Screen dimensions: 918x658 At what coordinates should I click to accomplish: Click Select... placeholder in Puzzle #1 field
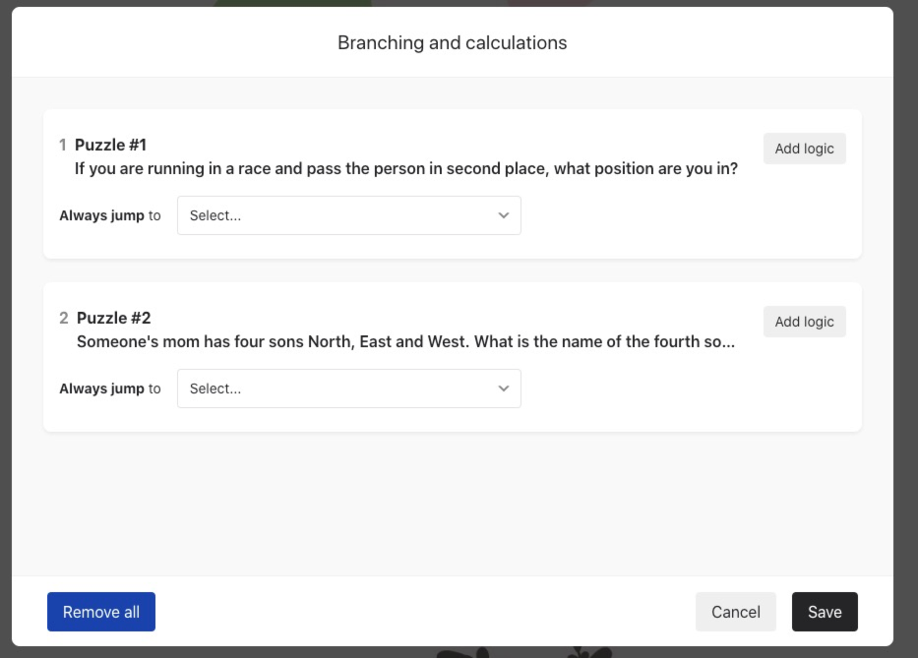point(215,215)
